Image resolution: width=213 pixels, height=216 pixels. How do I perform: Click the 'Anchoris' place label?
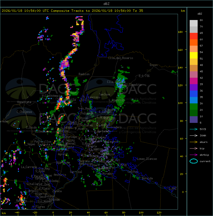[x=60, y=175]
